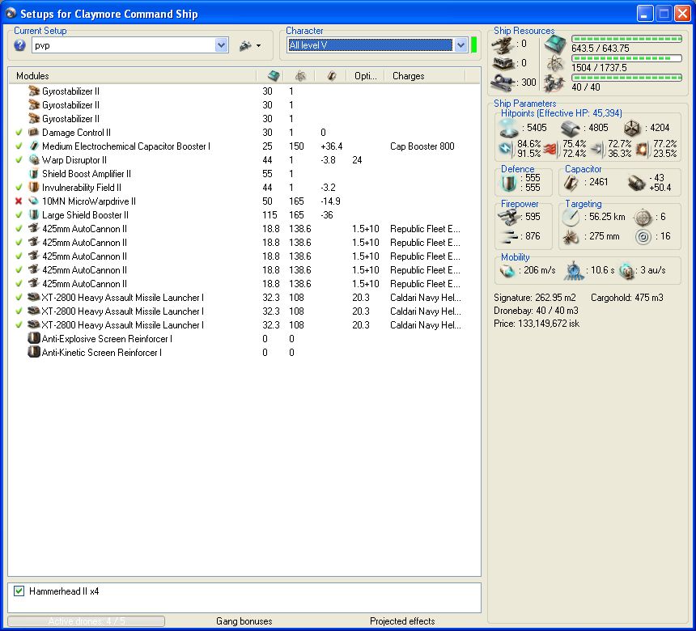Click the explosive resistance icon
696x631 pixels.
(x=643, y=149)
